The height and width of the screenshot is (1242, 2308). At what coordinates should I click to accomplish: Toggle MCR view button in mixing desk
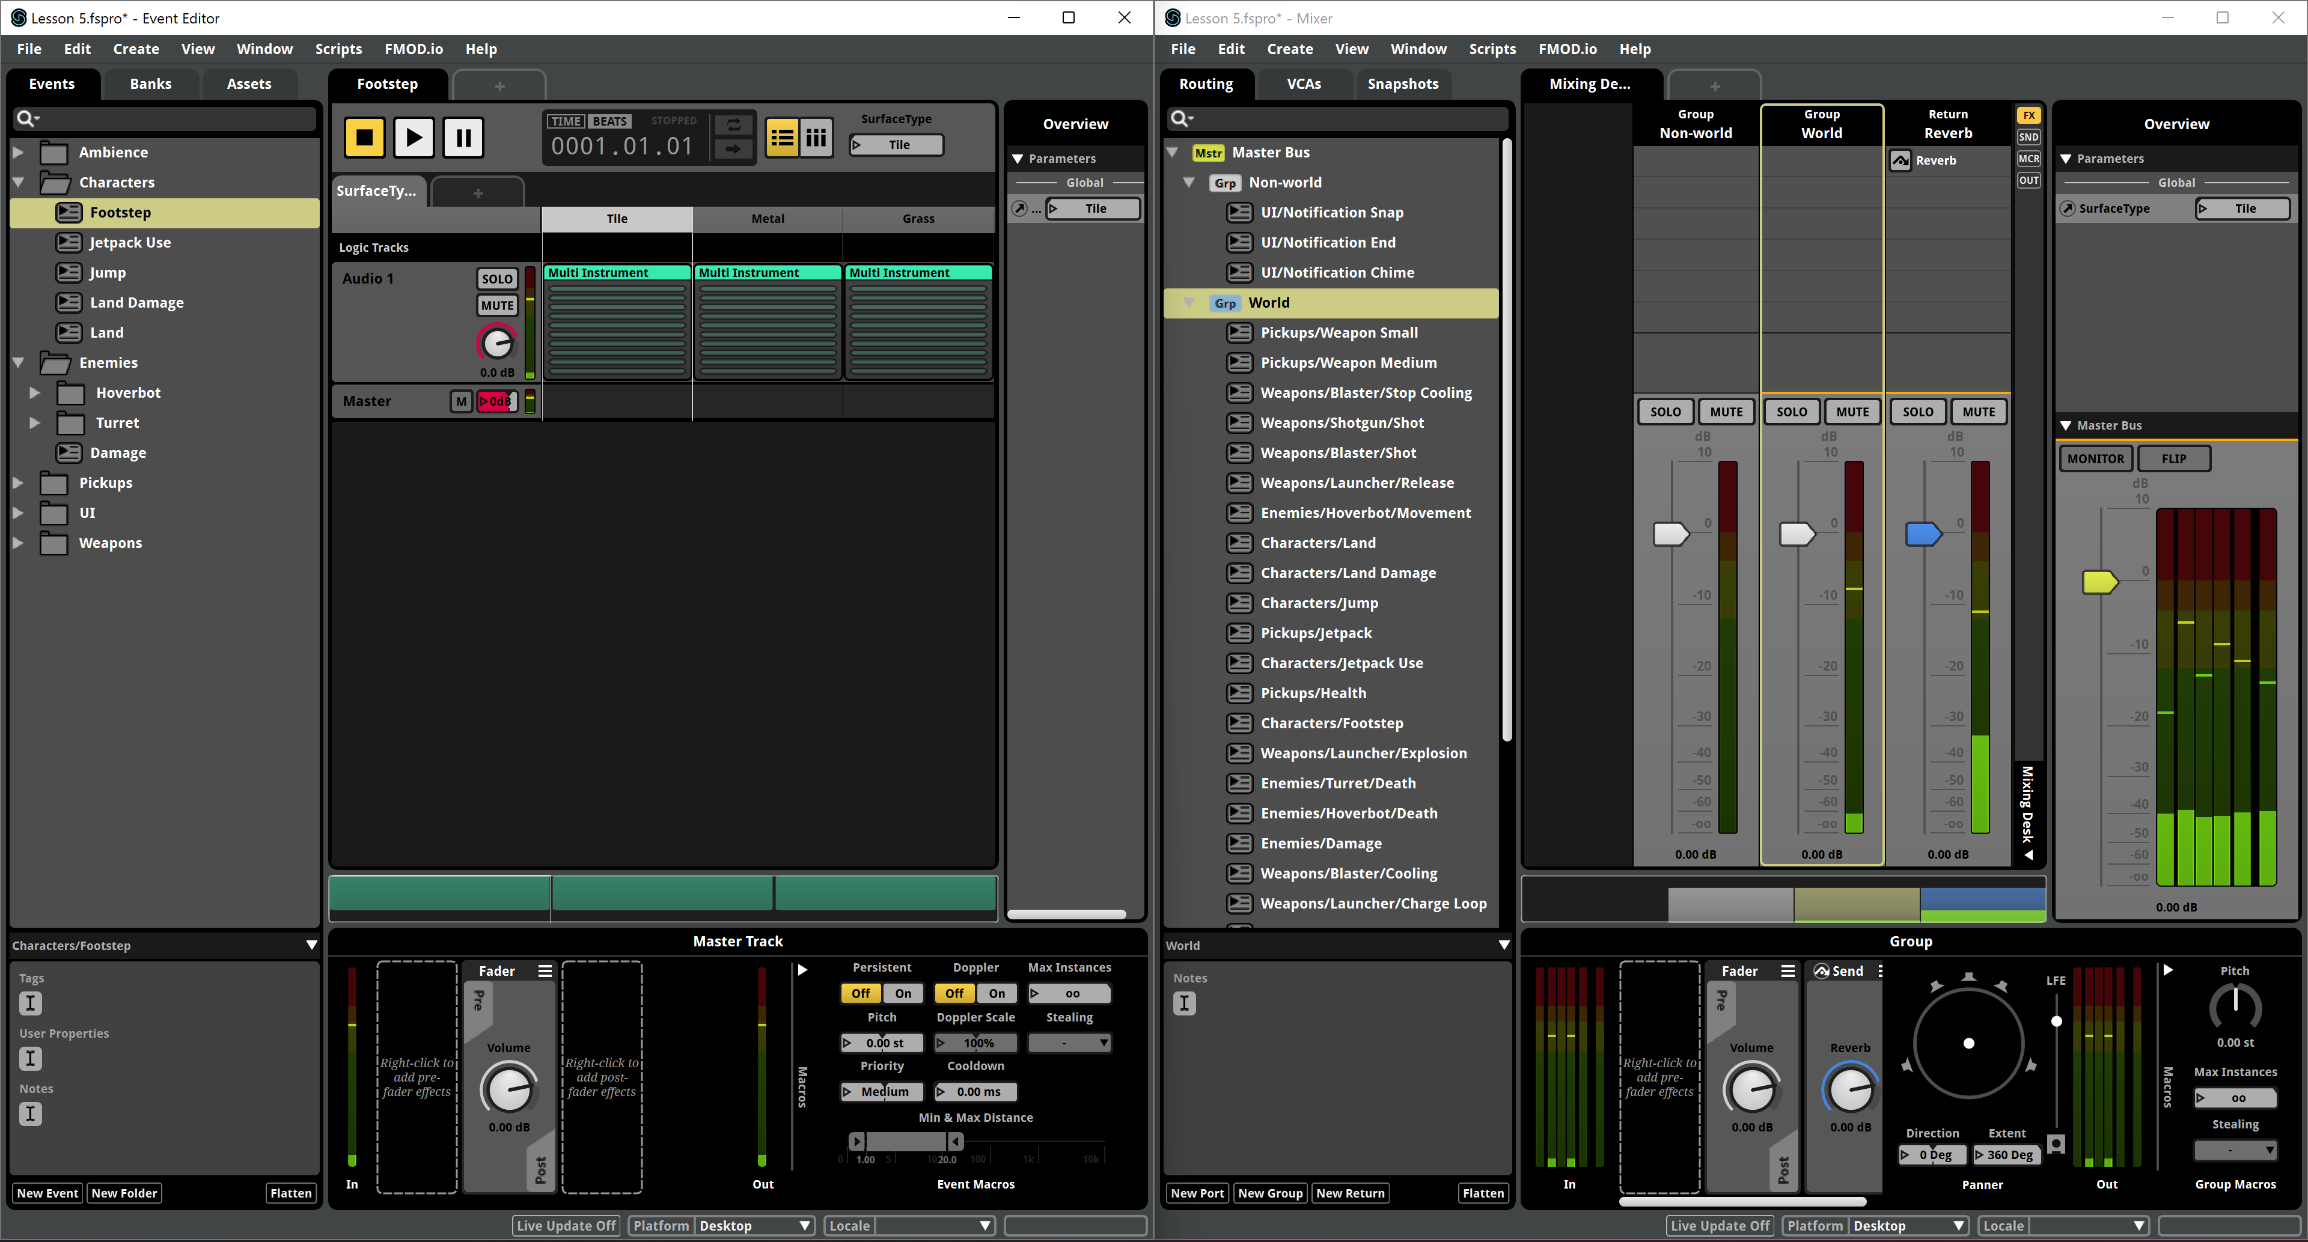(2029, 159)
